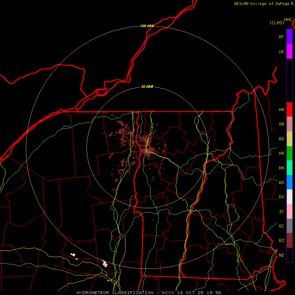Click the magenta UK legend color swatch
Viewport: 295px width, 295px height.
tap(289, 51)
